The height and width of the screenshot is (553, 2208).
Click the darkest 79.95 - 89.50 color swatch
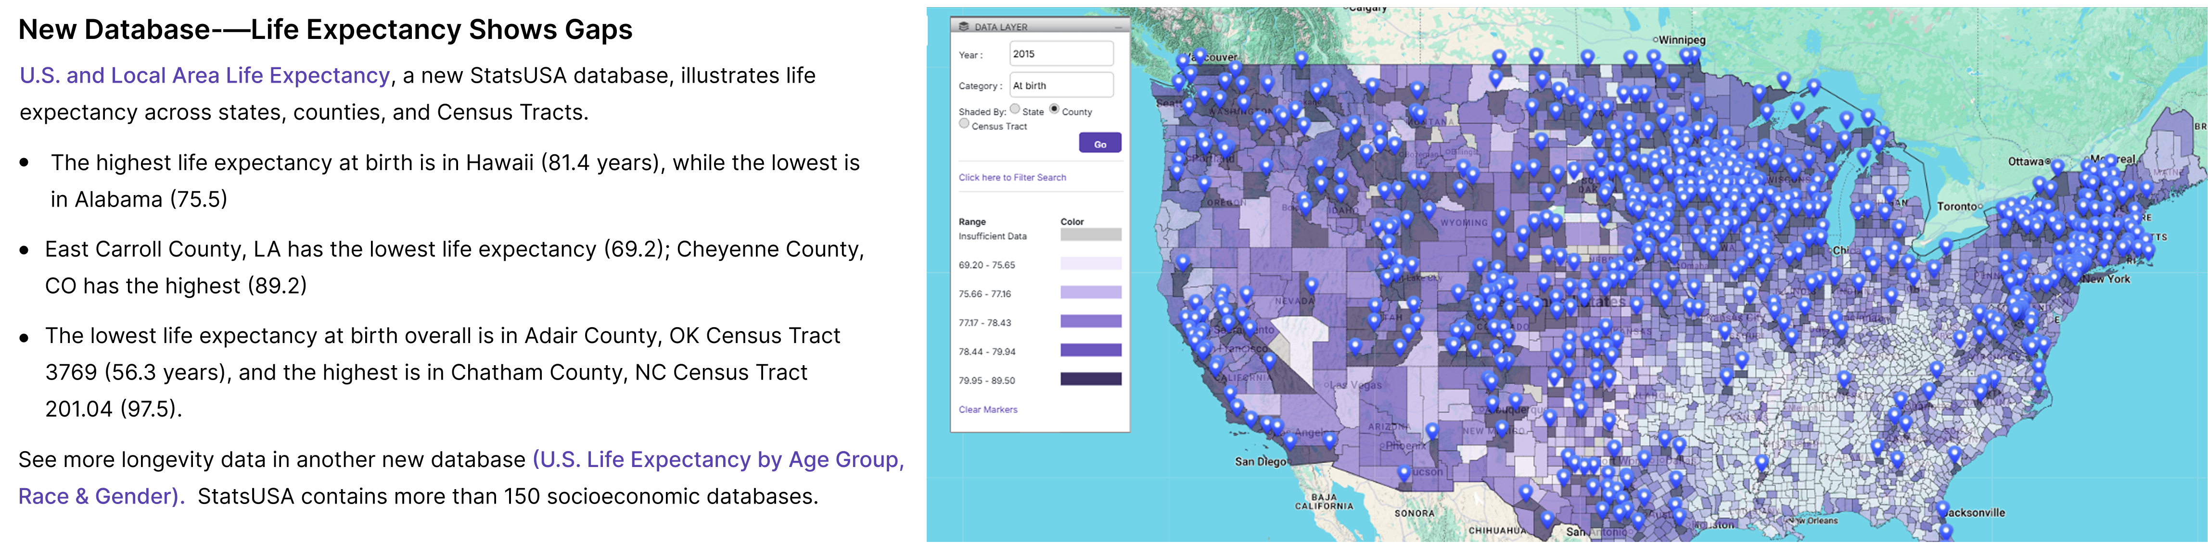click(1090, 379)
